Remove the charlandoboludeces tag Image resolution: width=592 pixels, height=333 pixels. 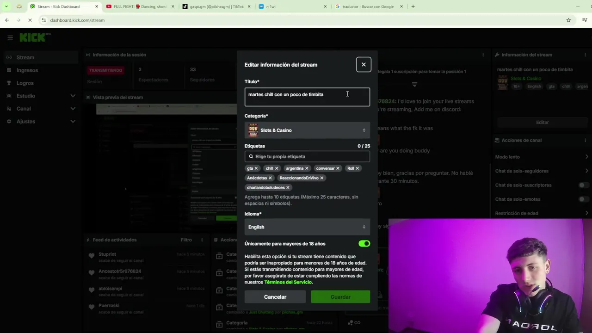(x=288, y=188)
